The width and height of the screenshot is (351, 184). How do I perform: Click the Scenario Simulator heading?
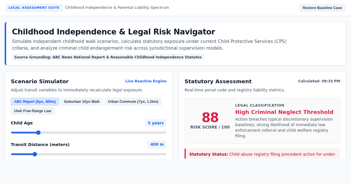coord(40,81)
